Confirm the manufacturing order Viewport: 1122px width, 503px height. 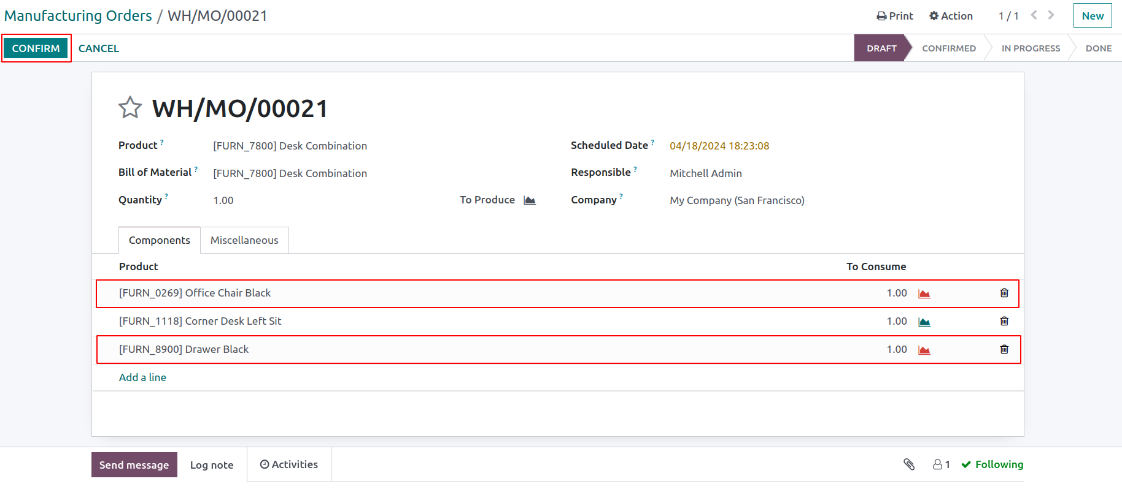[x=36, y=48]
